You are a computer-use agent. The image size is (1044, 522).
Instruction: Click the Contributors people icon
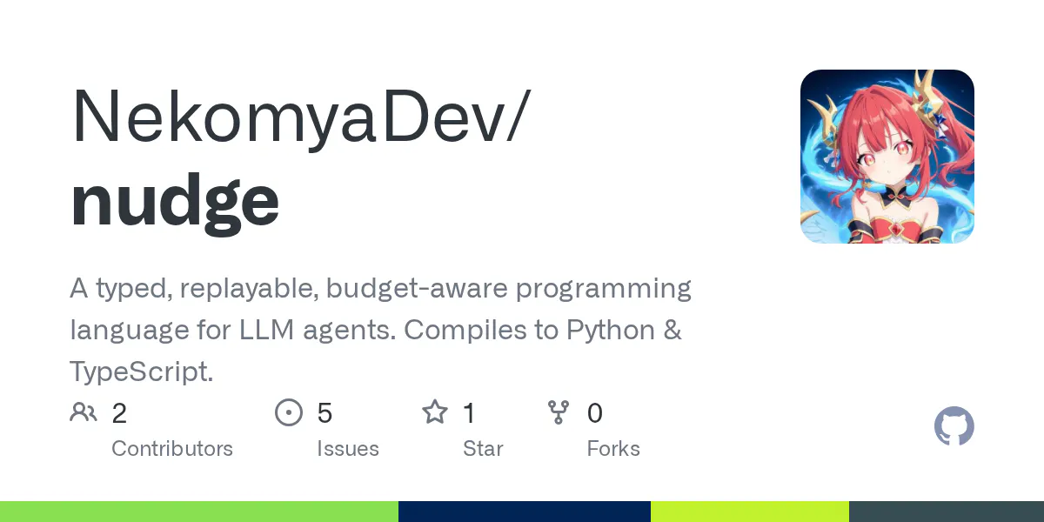tap(84, 412)
